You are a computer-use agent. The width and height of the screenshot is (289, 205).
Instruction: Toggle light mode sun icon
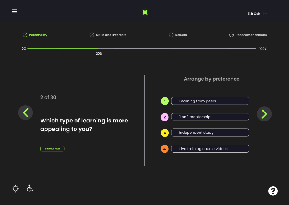16,188
